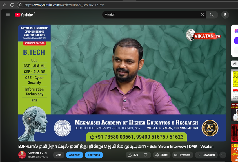Image resolution: width=238 pixels, height=162 pixels.
Task: Join the Vikatan TV channel membership
Action: [x=59, y=155]
